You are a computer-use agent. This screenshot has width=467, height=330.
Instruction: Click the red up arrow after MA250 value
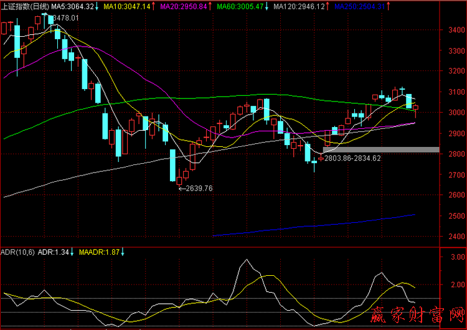coord(389,6)
